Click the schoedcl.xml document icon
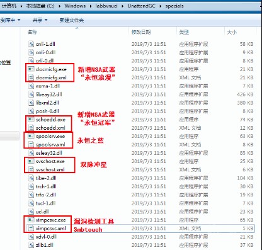 pyautogui.click(x=31, y=128)
